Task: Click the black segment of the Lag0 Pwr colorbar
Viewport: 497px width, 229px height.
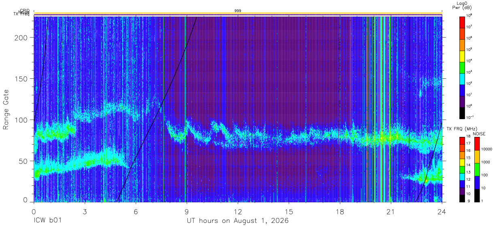Action: tap(462, 112)
